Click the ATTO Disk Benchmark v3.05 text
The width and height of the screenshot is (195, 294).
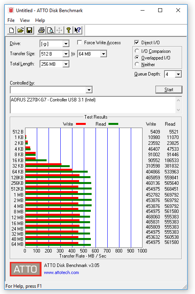tap(72, 265)
